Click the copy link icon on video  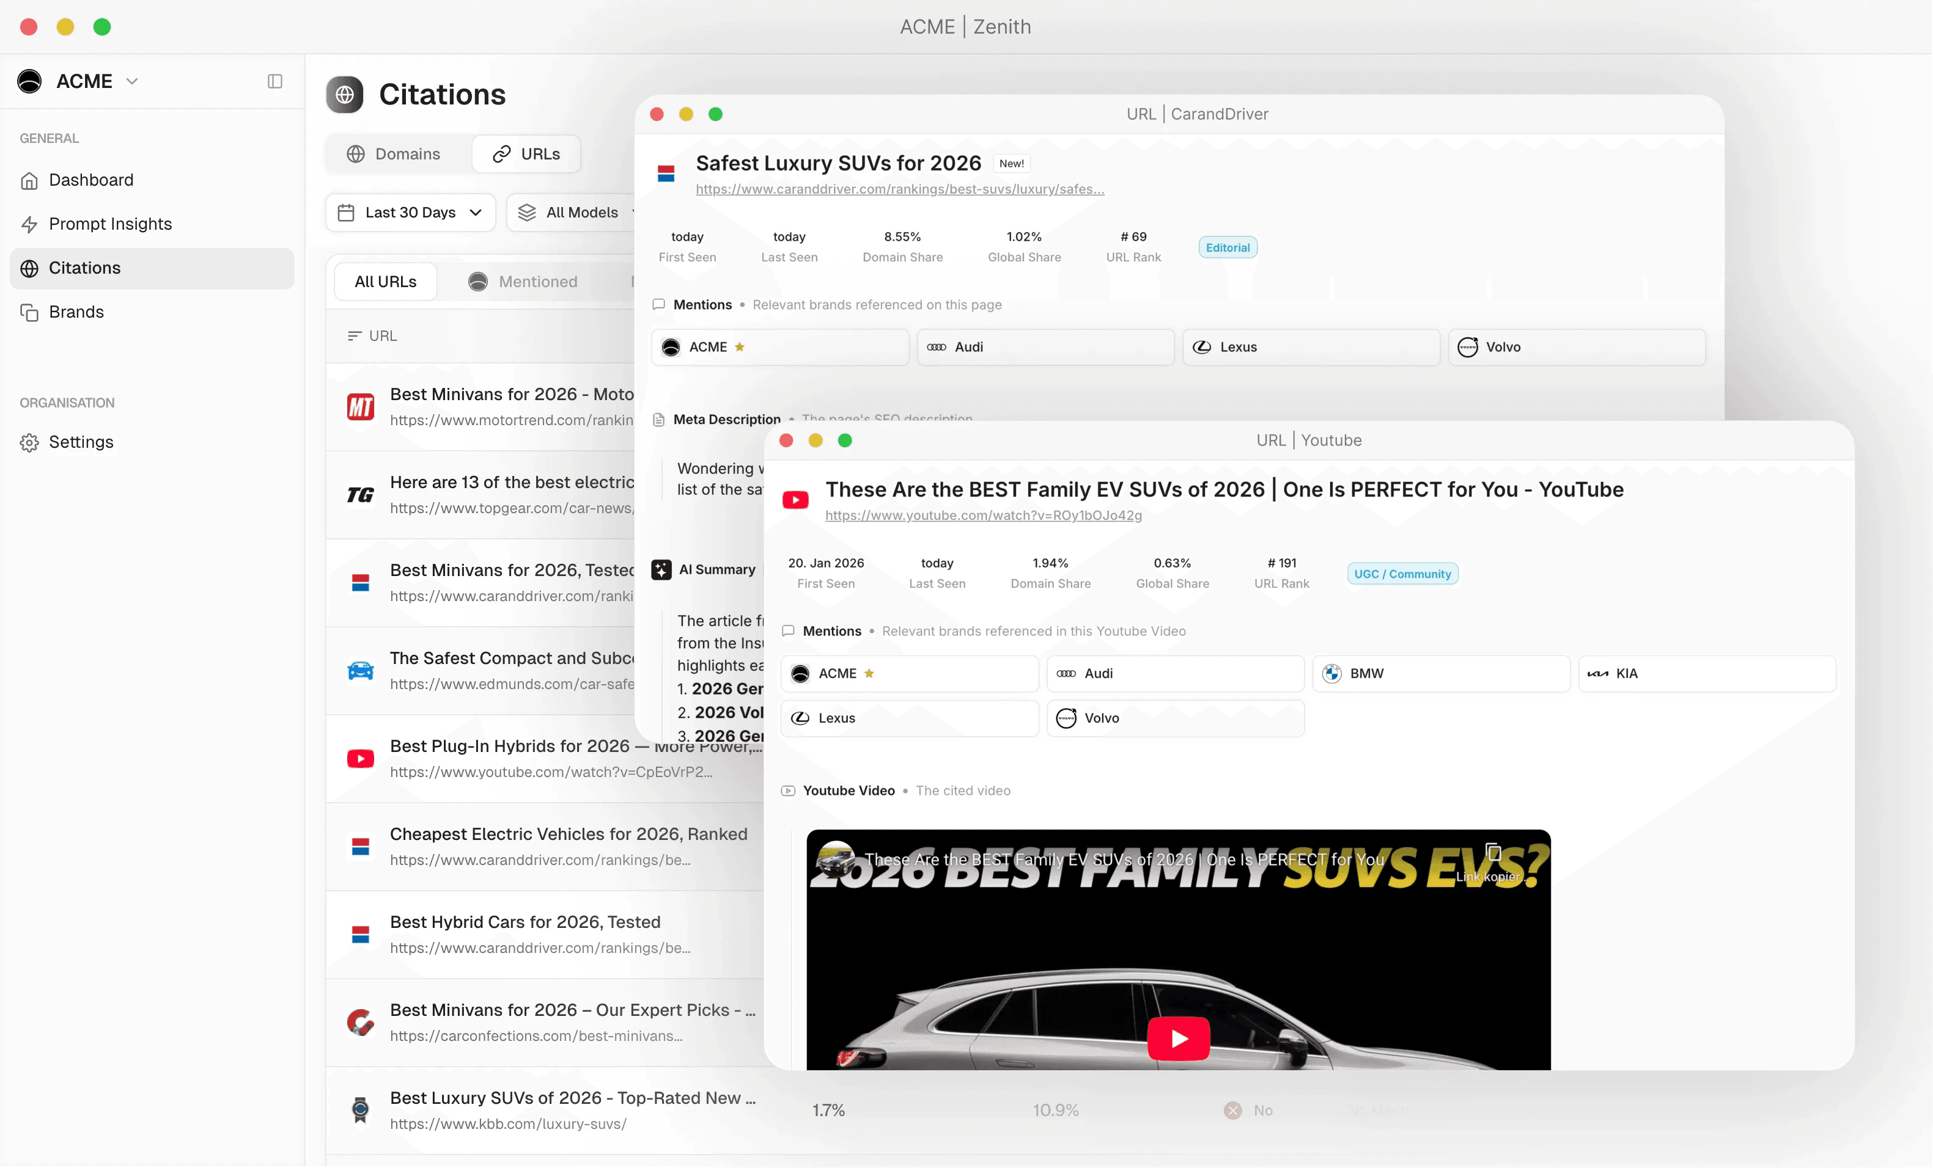point(1493,853)
